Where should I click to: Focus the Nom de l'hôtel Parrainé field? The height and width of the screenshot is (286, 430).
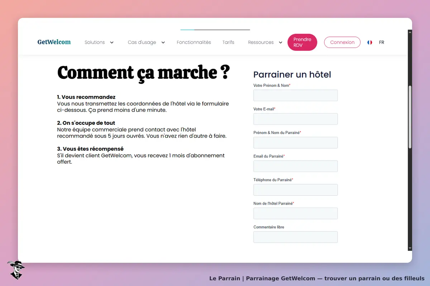pos(296,213)
